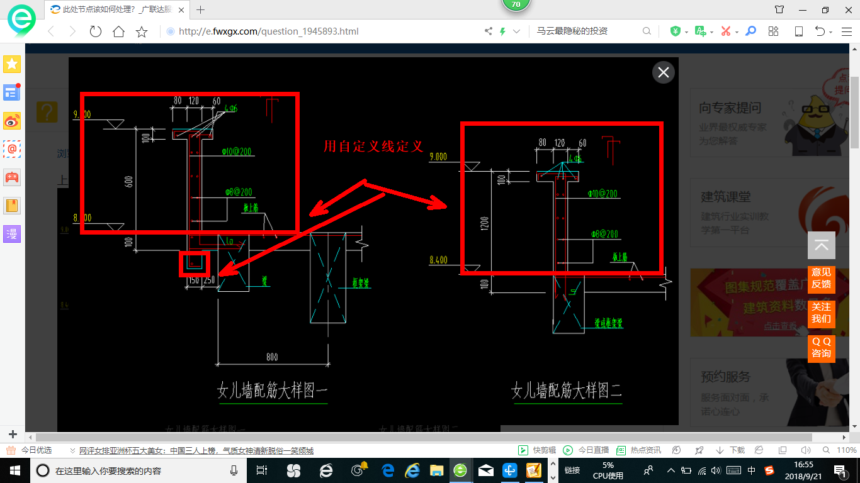Image resolution: width=860 pixels, height=483 pixels.
Task: Expand the address bar dropdown chevron
Action: pyautogui.click(x=517, y=31)
